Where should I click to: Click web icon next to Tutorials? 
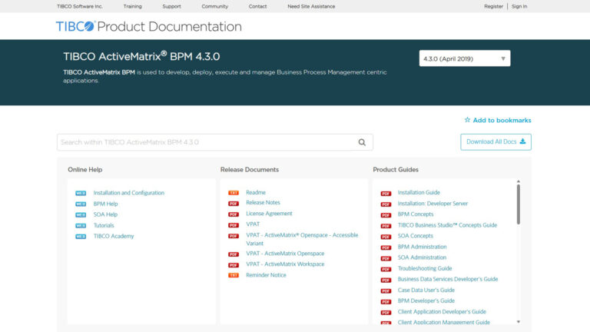pos(81,226)
